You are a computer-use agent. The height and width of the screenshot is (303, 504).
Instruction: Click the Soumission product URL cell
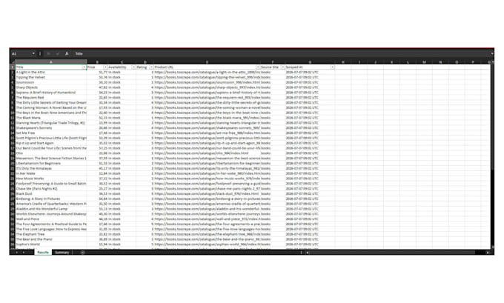pyautogui.click(x=207, y=82)
